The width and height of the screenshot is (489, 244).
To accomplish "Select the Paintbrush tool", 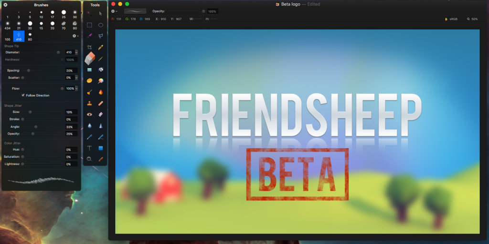I will click(101, 59).
